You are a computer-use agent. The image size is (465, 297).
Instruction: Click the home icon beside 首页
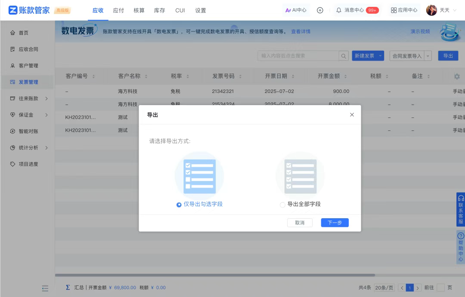coord(12,33)
